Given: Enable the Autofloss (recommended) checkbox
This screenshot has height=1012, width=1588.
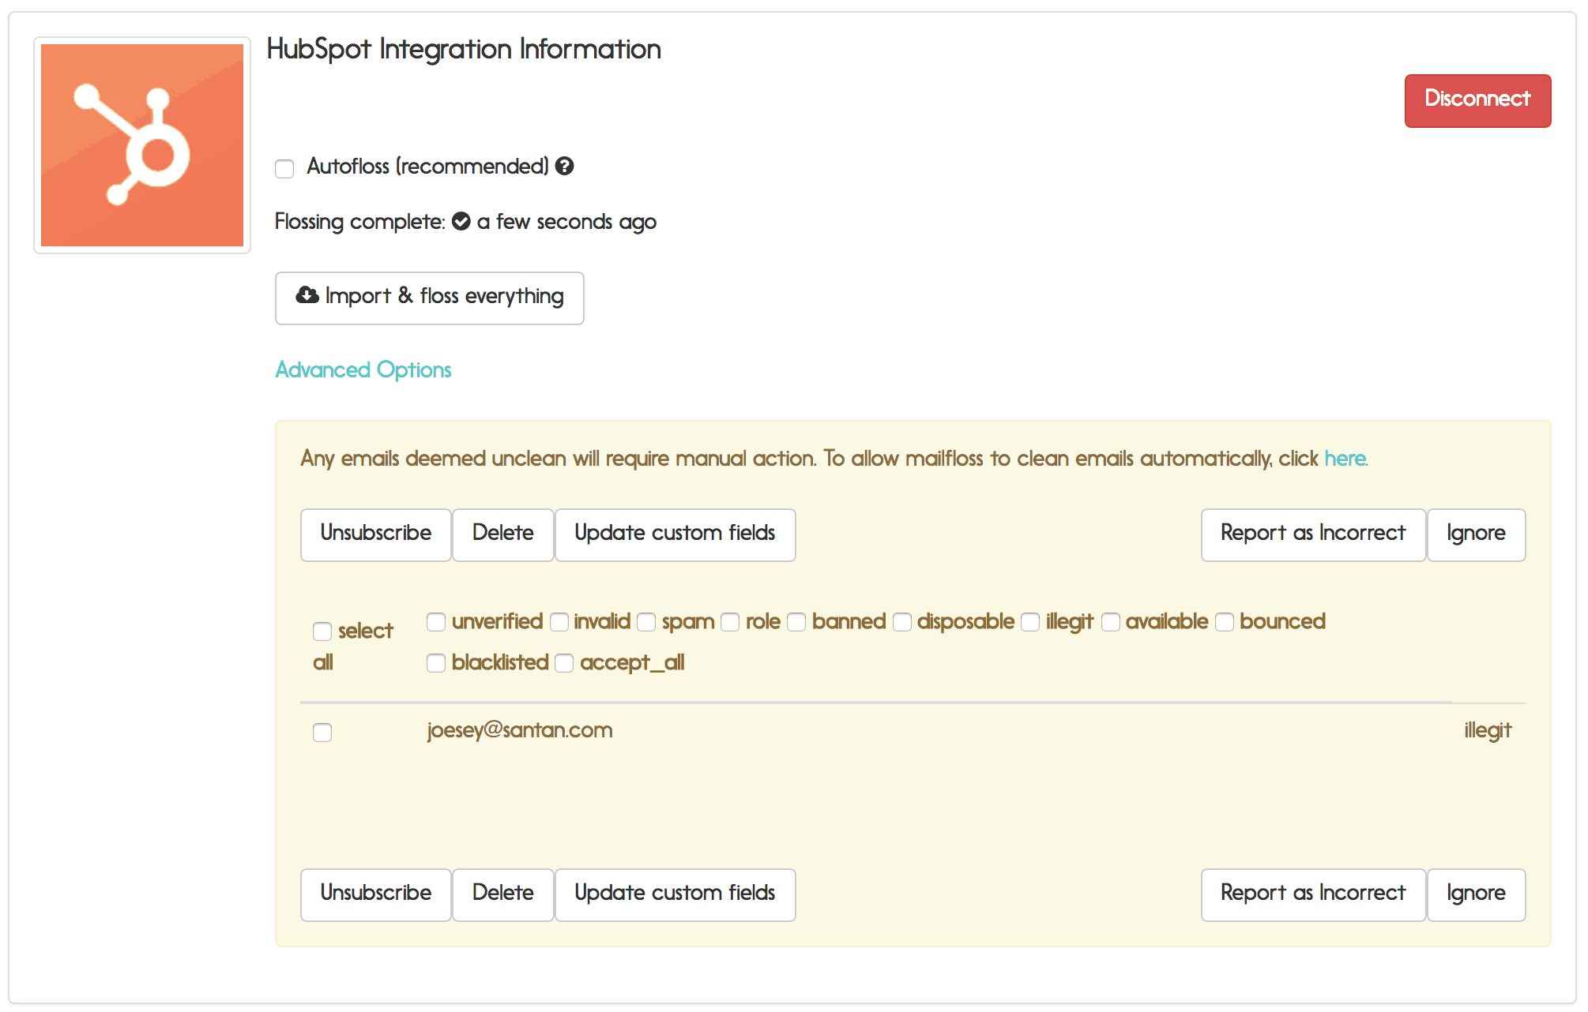Looking at the screenshot, I should [x=284, y=168].
